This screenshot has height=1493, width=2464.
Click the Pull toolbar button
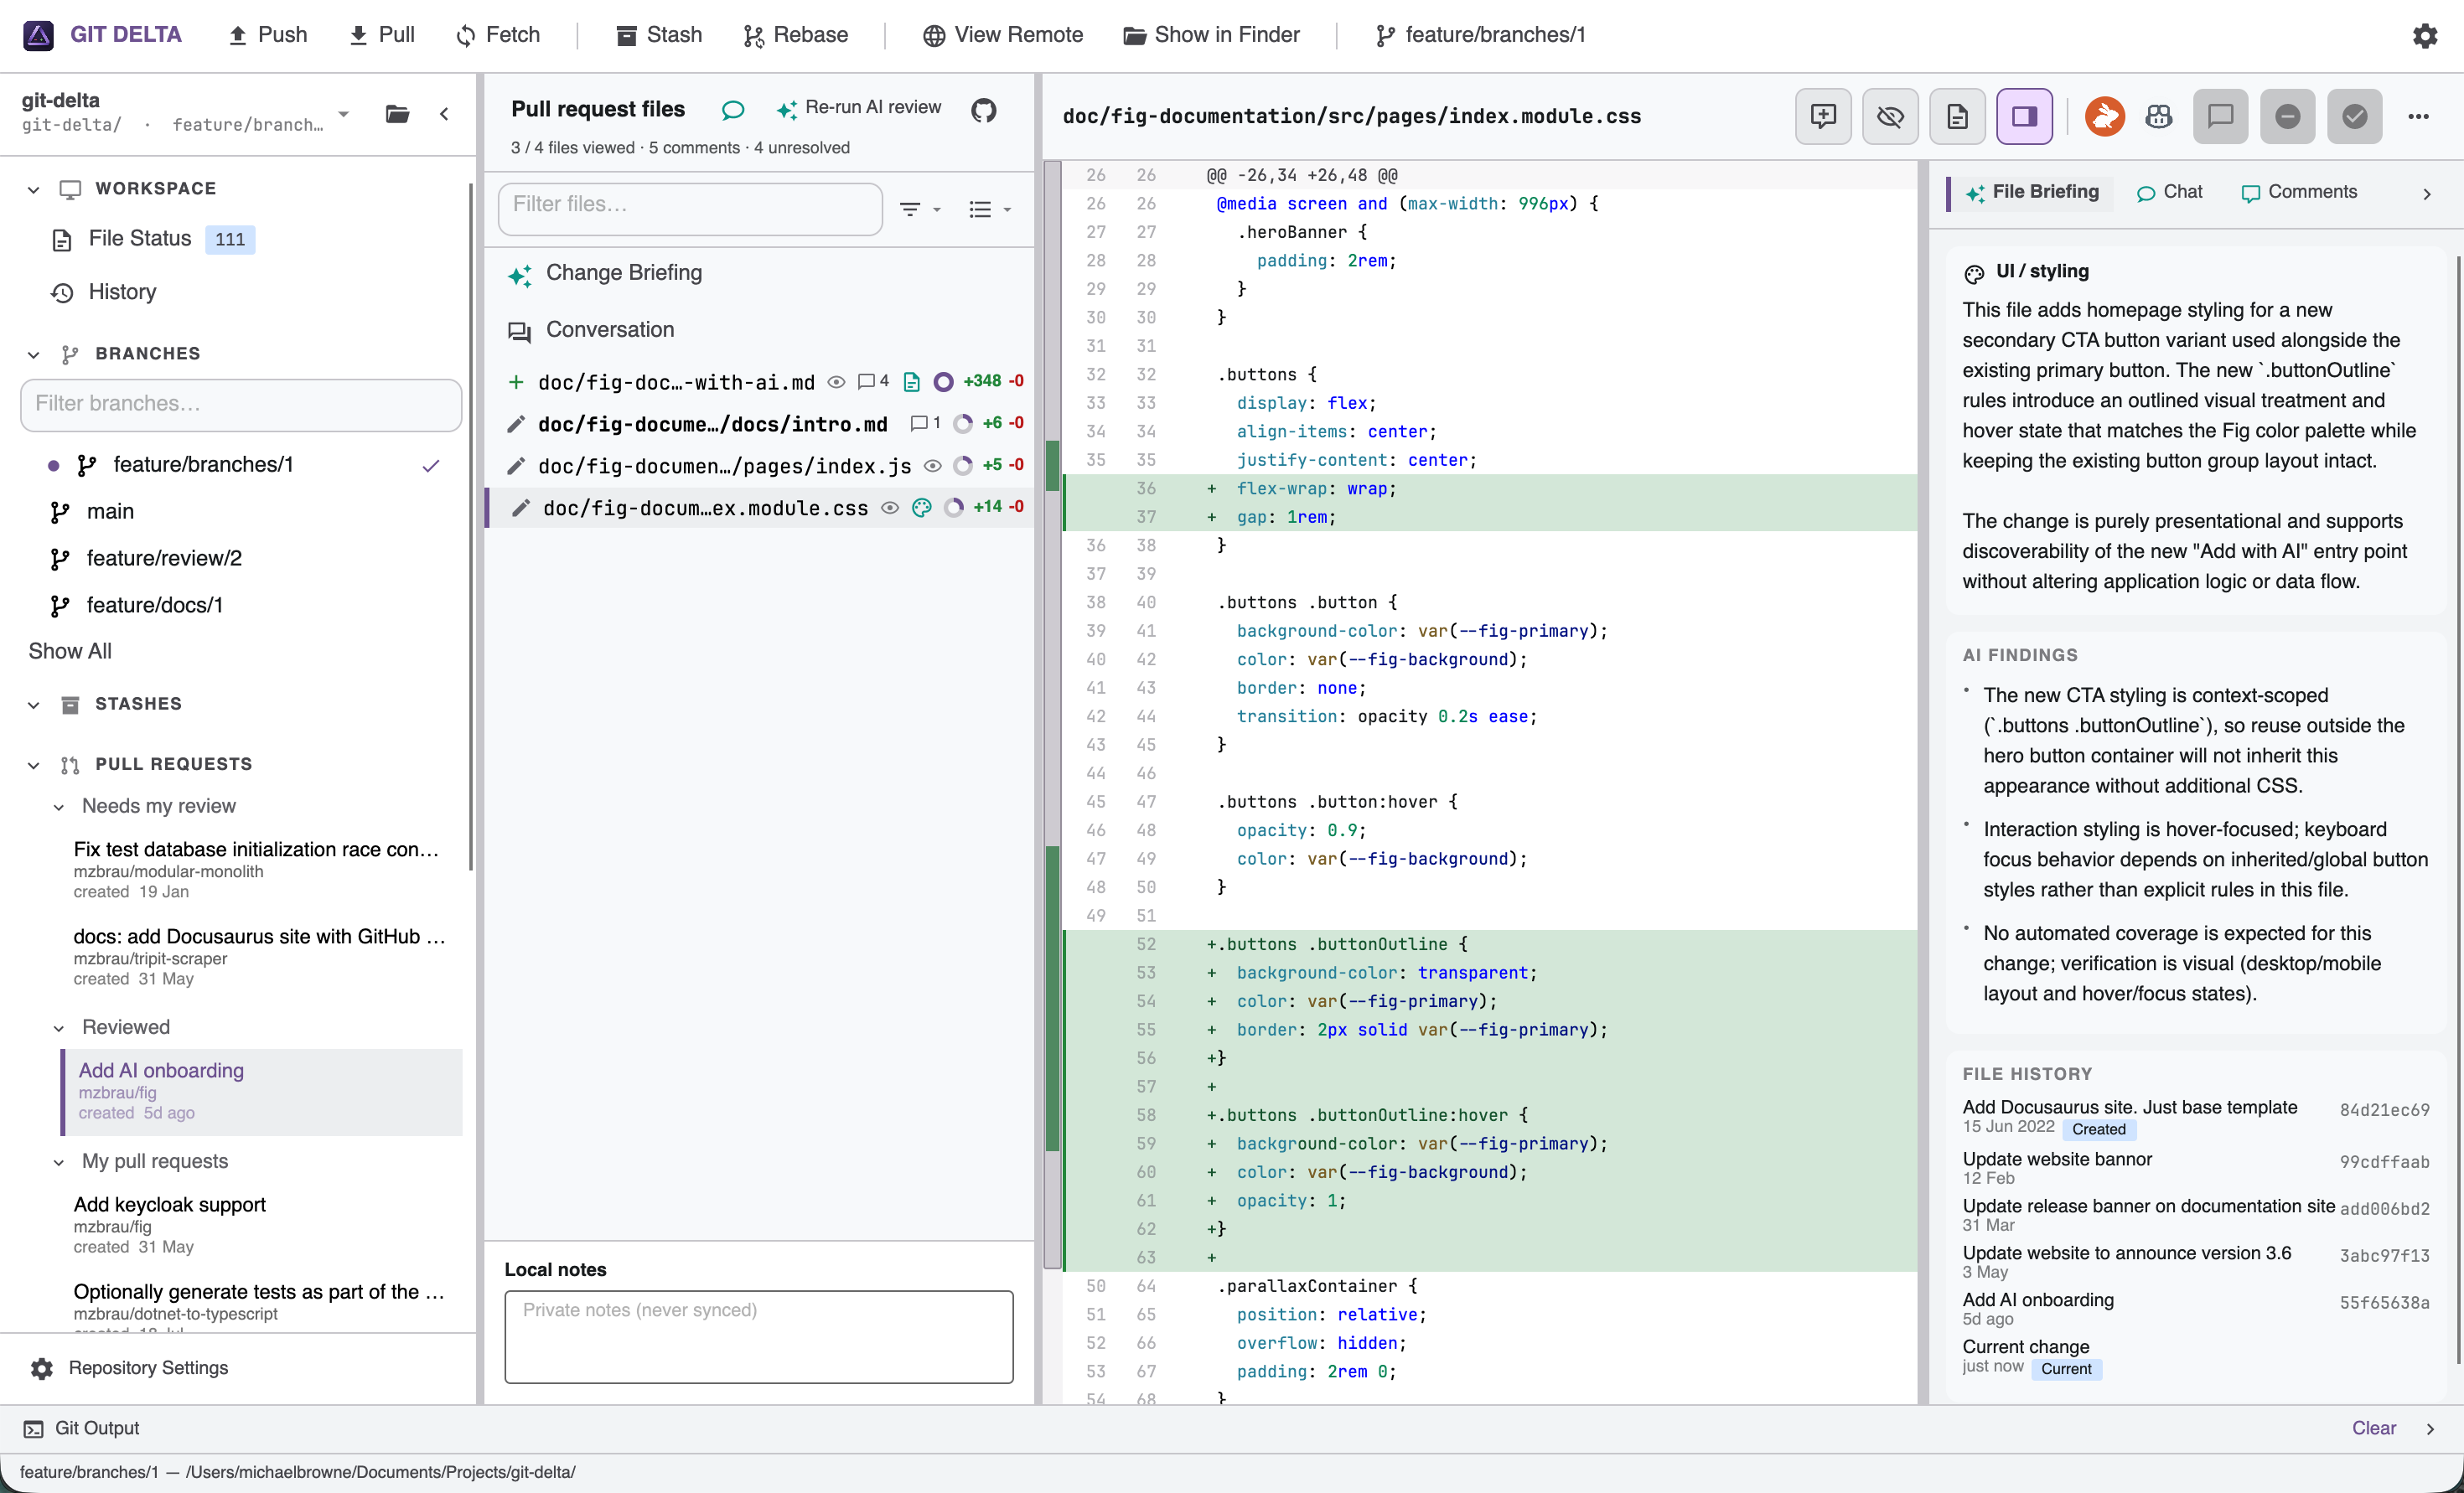(381, 35)
